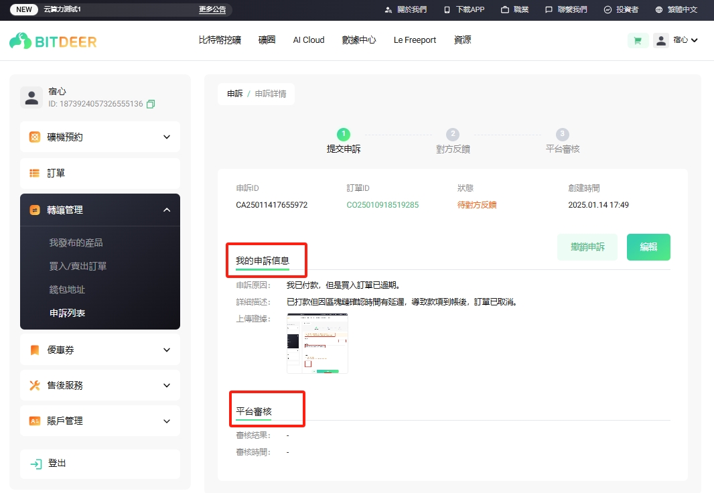Screen dimensions: 714x493
Task: Click the 聯繫我們 chat icon
Action: click(x=549, y=9)
